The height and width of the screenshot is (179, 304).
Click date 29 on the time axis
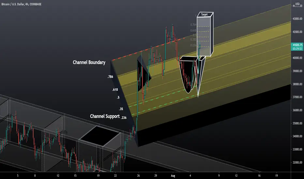(x=156, y=176)
